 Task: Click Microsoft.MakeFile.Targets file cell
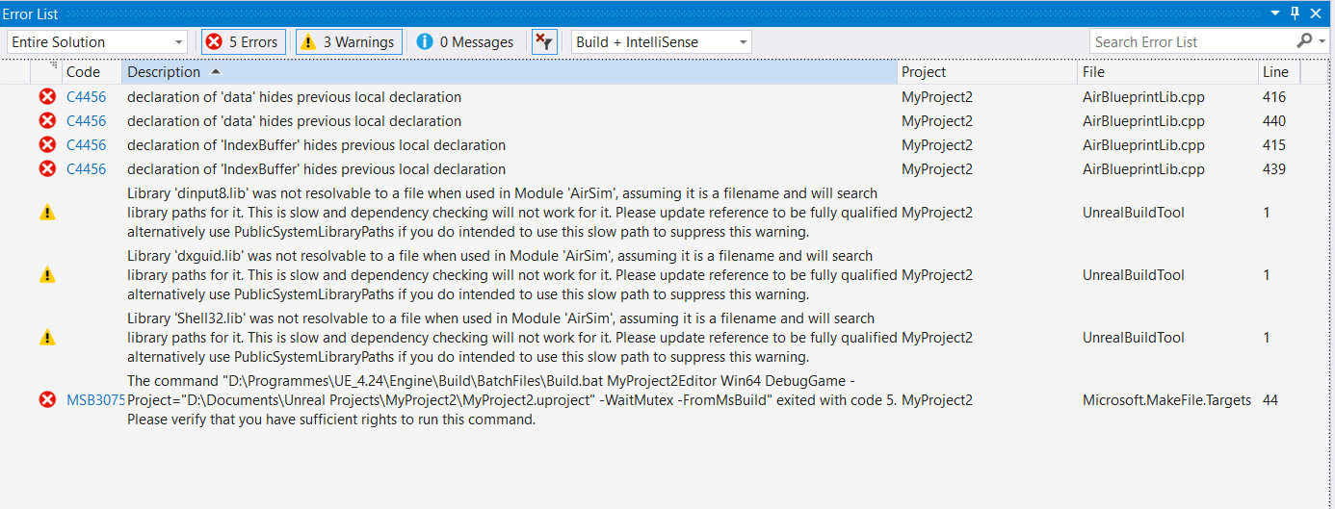[x=1166, y=400]
